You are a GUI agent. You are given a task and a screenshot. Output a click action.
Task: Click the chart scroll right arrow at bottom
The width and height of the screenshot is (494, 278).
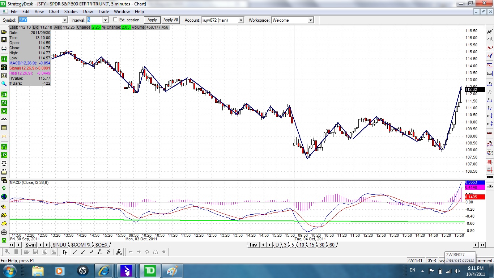point(476,245)
